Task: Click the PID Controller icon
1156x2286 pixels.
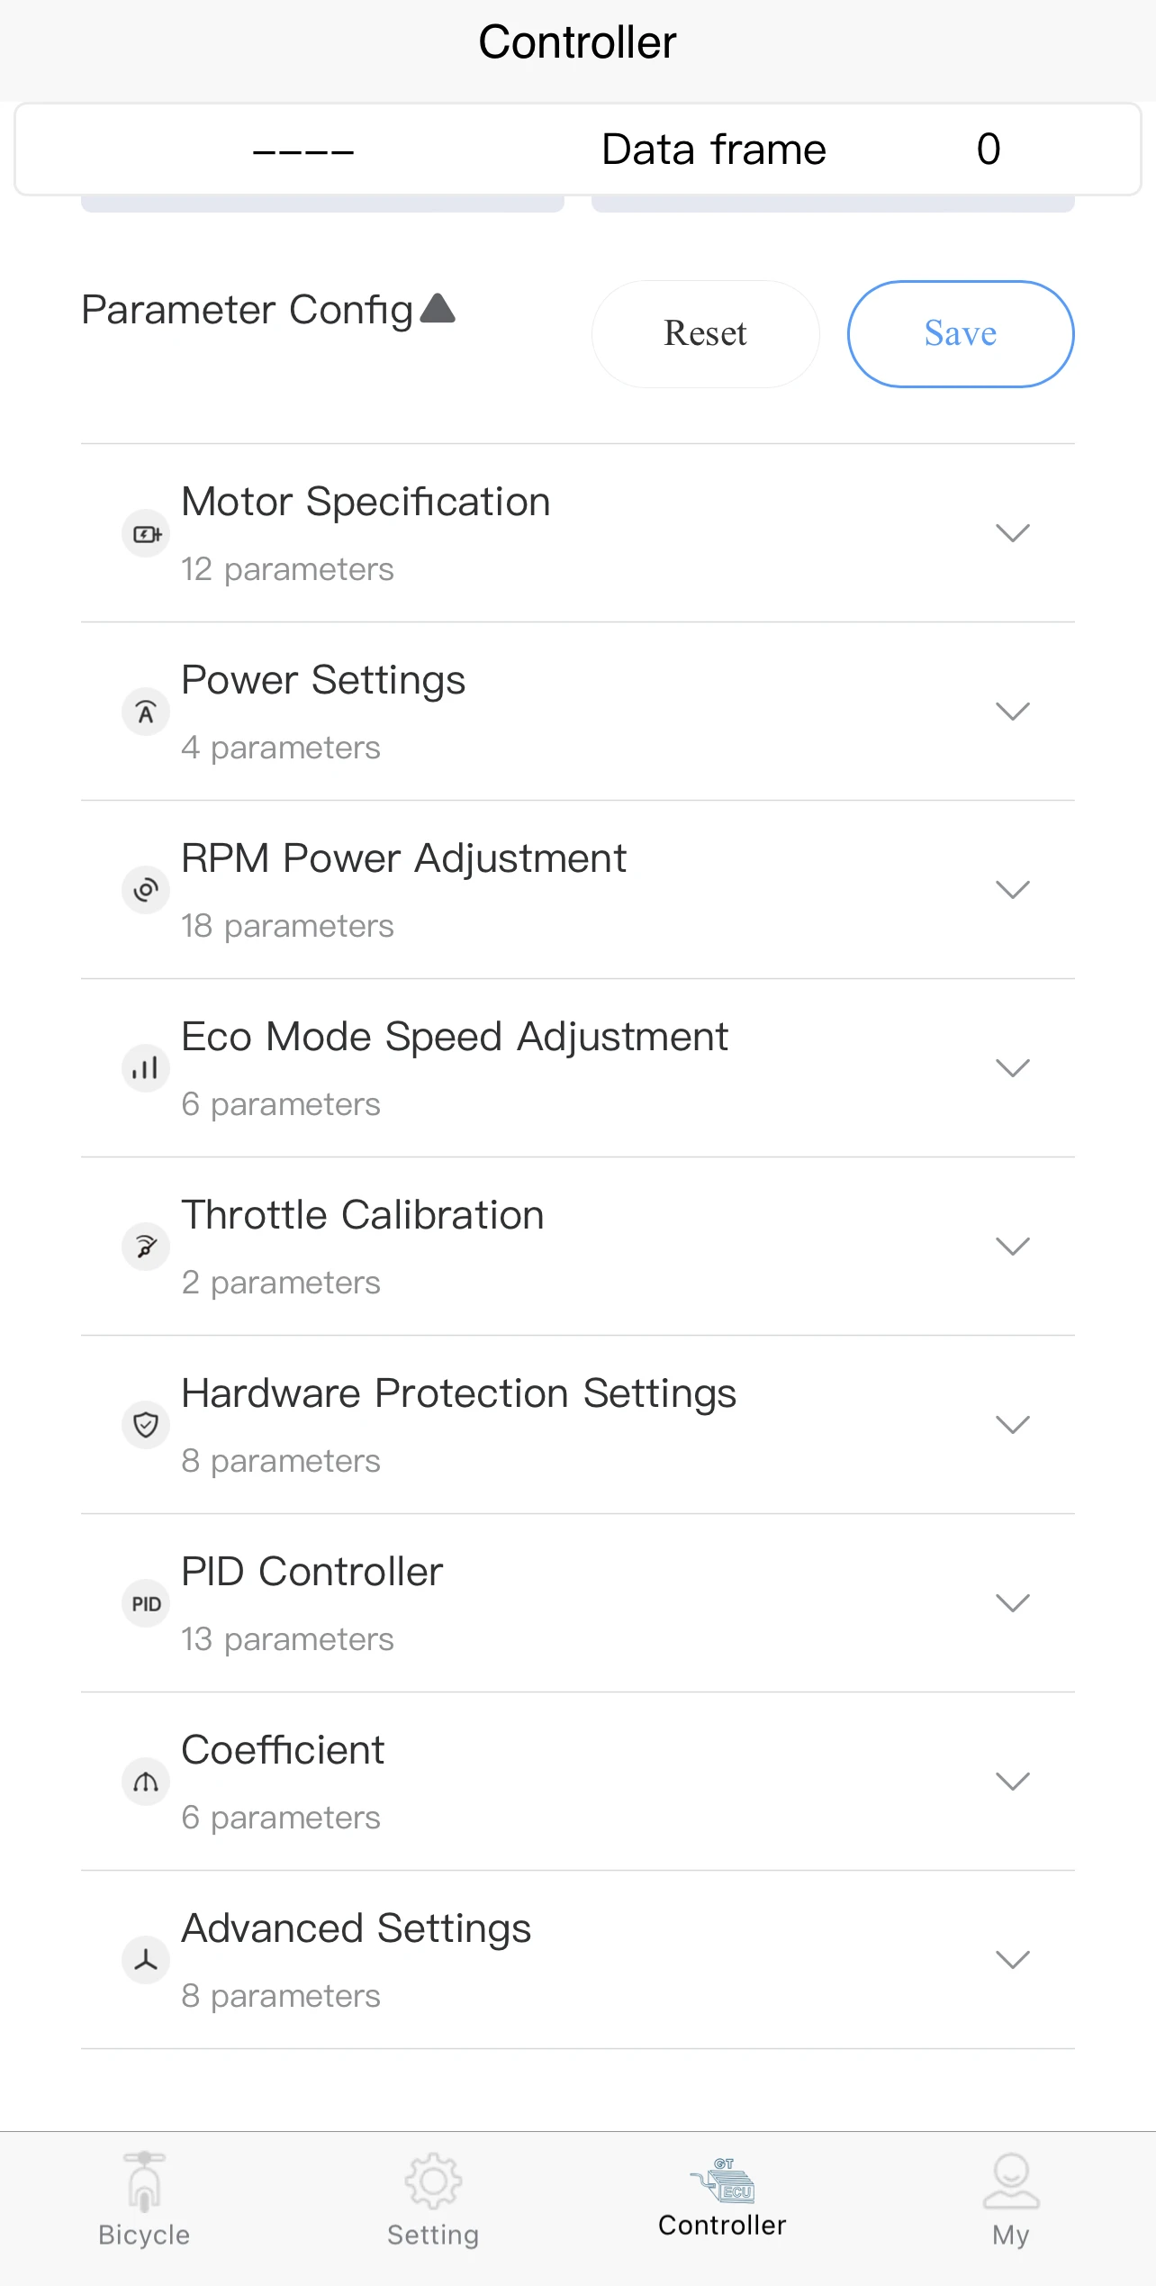Action: (146, 1603)
